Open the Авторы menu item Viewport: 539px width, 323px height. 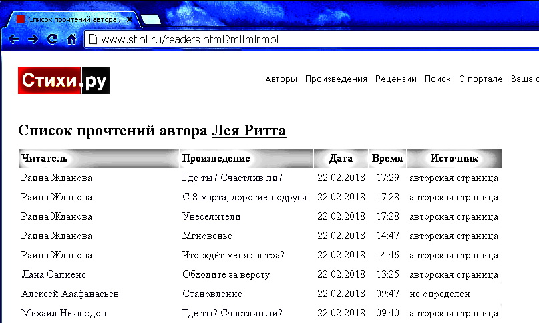coord(281,79)
